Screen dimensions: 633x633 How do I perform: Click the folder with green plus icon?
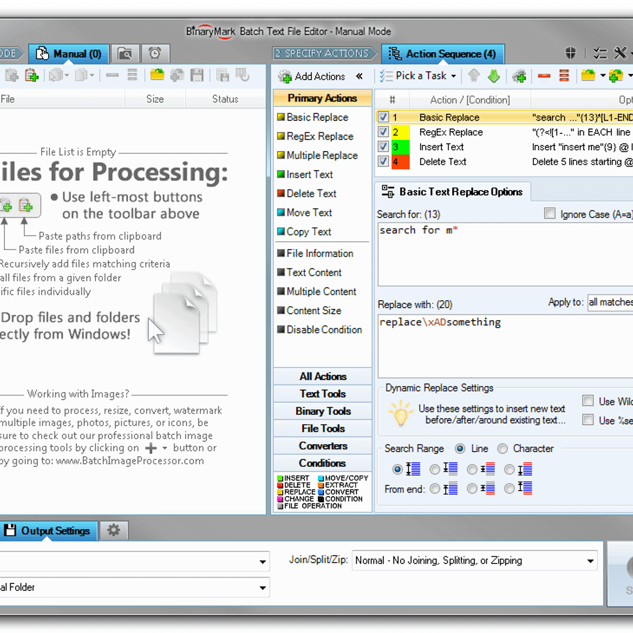click(616, 76)
